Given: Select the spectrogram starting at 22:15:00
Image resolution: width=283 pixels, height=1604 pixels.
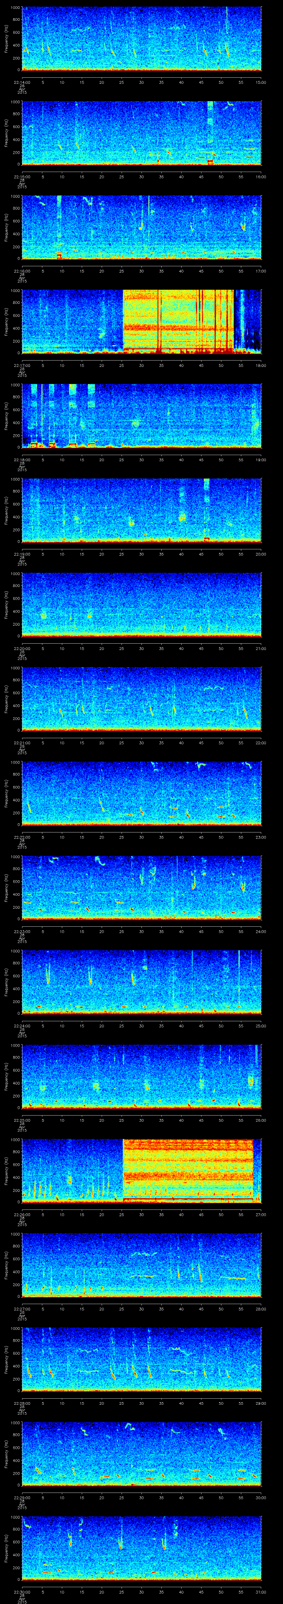Looking at the screenshot, I should [141, 133].
